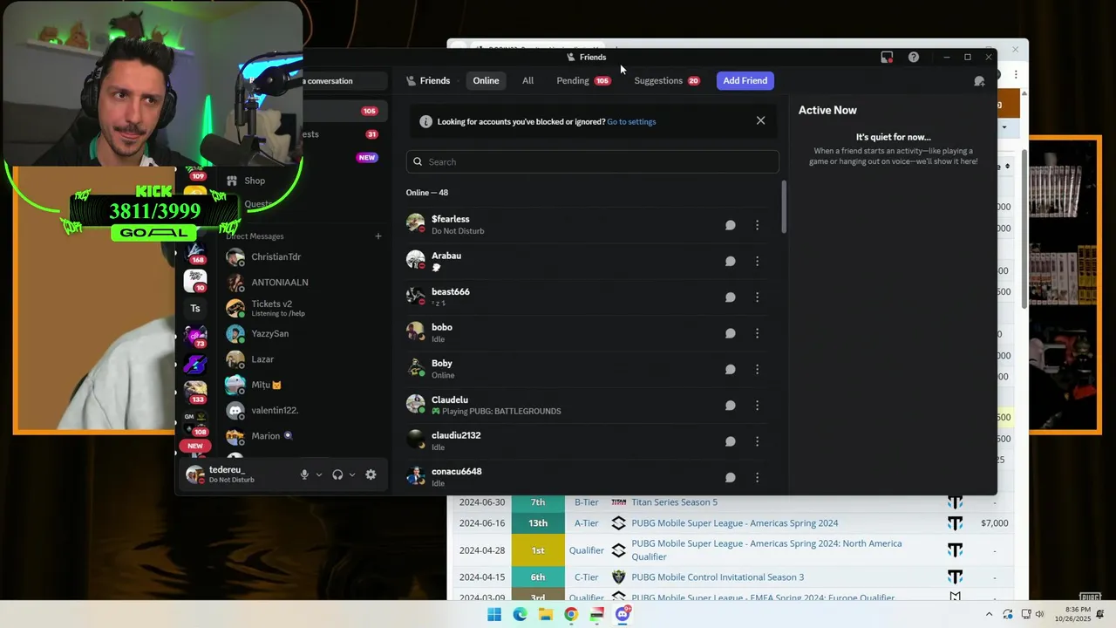Click Find a conversation search box
Screen dimensions: 1116x628
[x=344, y=81]
